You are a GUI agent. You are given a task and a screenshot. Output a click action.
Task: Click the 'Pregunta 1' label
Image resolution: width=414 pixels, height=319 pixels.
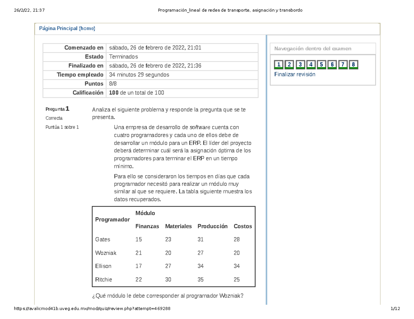pyautogui.click(x=58, y=109)
